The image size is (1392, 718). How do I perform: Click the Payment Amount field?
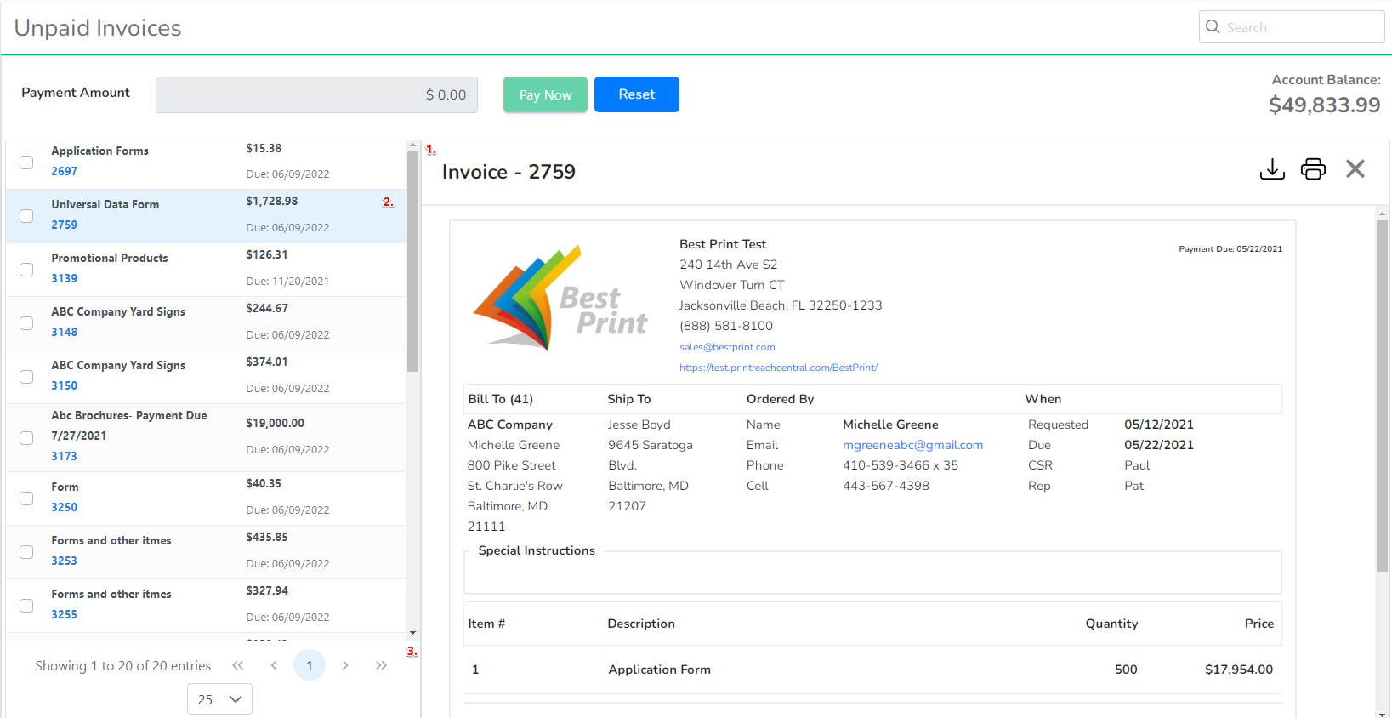point(316,94)
